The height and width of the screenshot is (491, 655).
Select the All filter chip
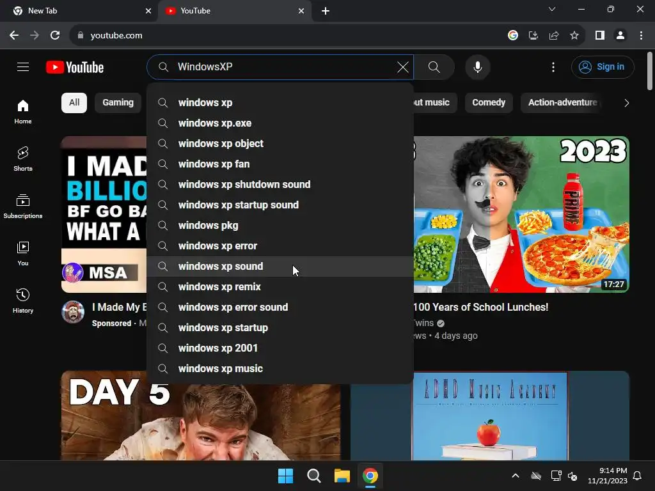coord(74,103)
